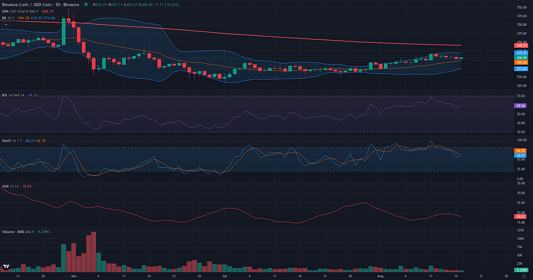Click the Aug label on the date axis
Image resolution: width=533 pixels, height=280 pixels.
[x=380, y=276]
